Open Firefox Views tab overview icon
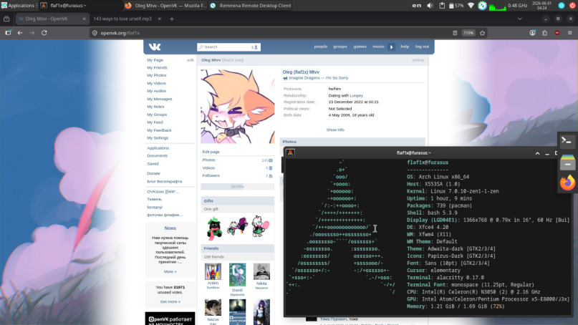The image size is (578, 325). tap(6, 19)
